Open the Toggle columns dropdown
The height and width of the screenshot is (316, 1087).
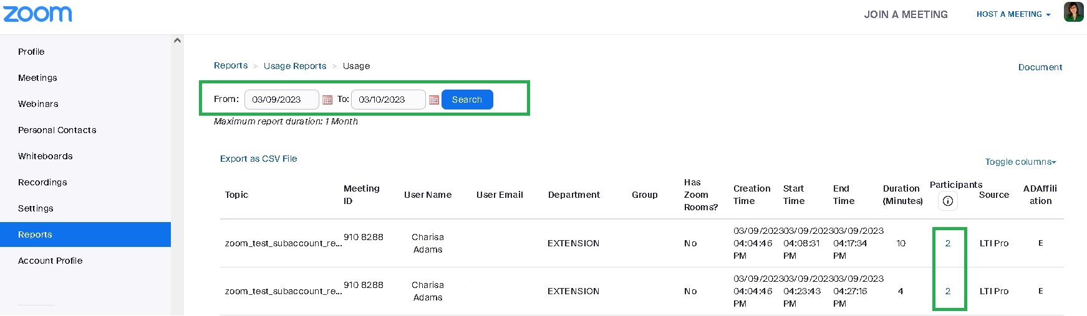point(1020,162)
